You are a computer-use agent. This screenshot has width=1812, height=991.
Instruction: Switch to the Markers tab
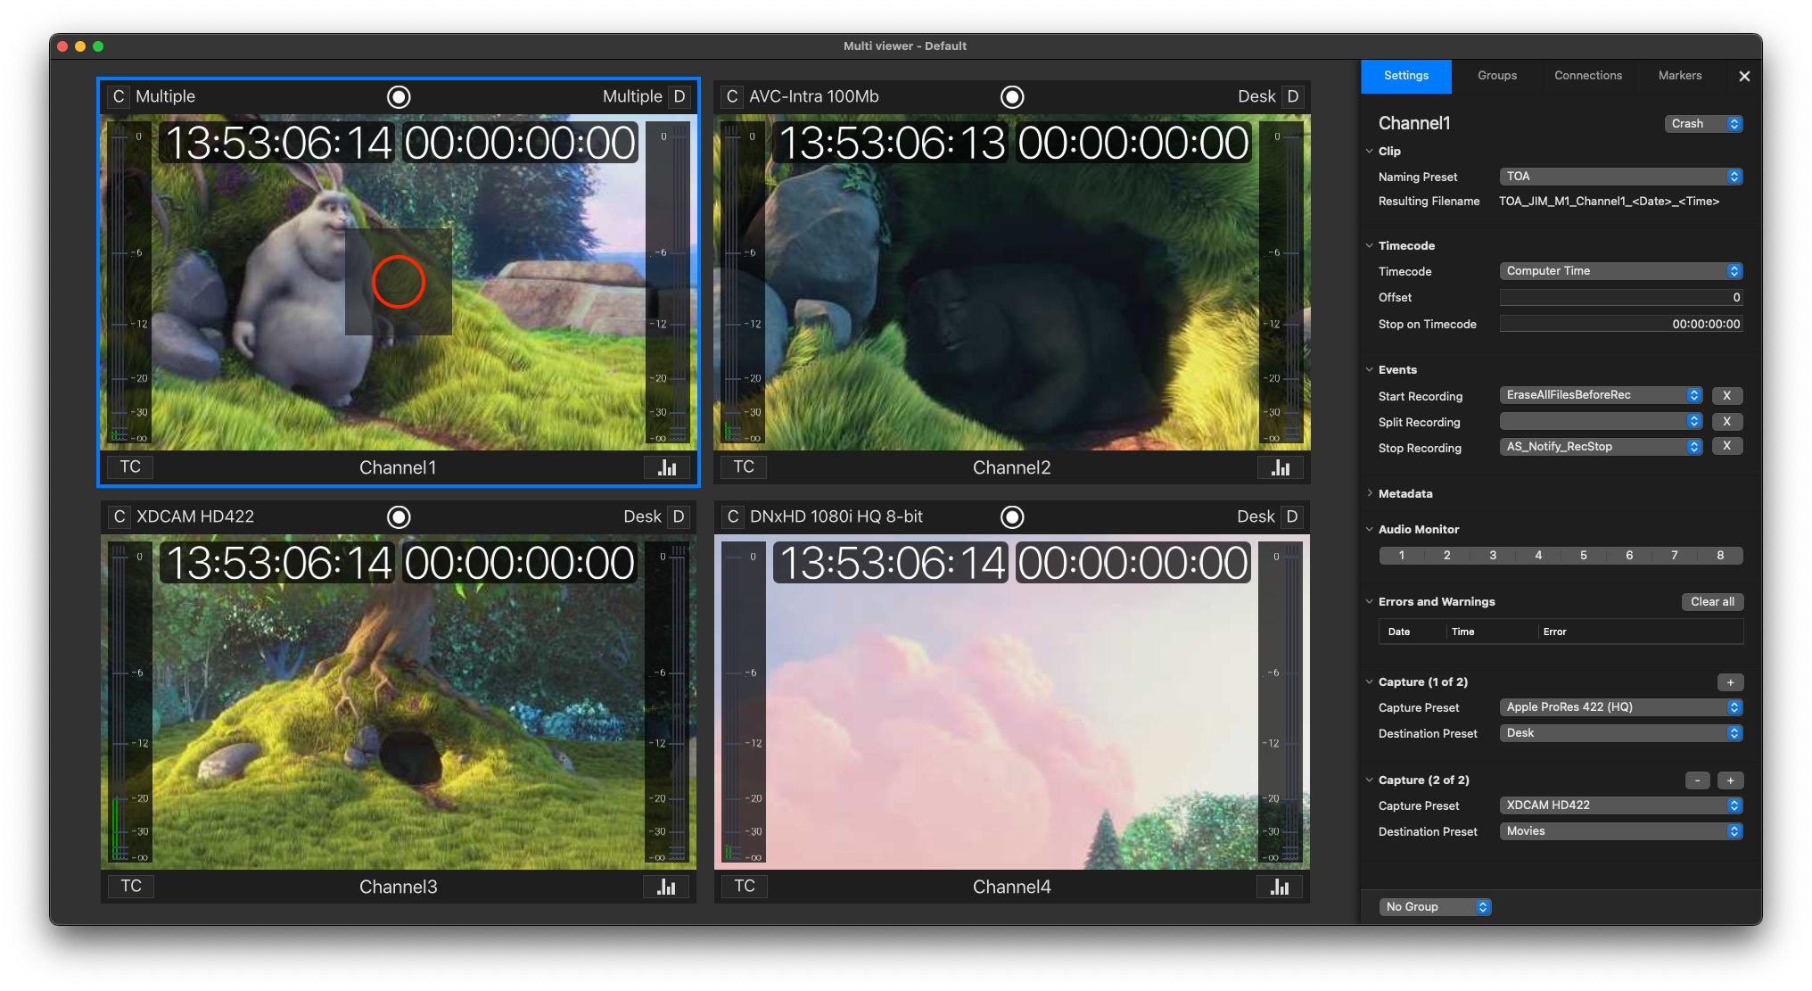tap(1680, 76)
